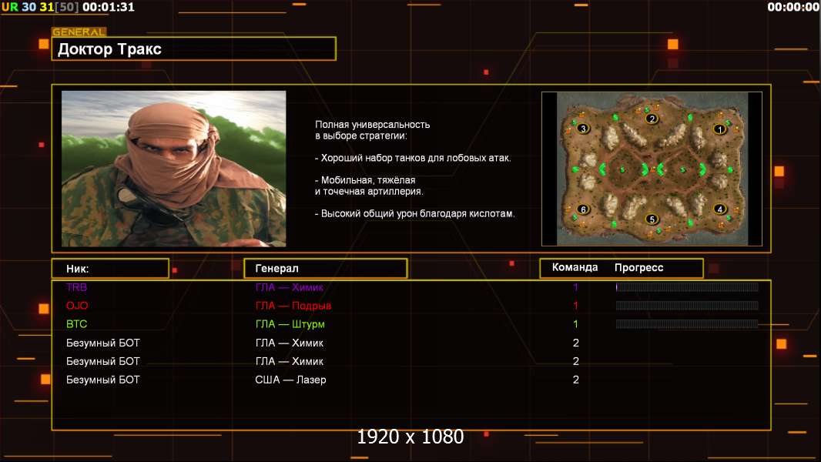The image size is (821, 462).
Task: Select player nickname TRB
Action: (76, 286)
